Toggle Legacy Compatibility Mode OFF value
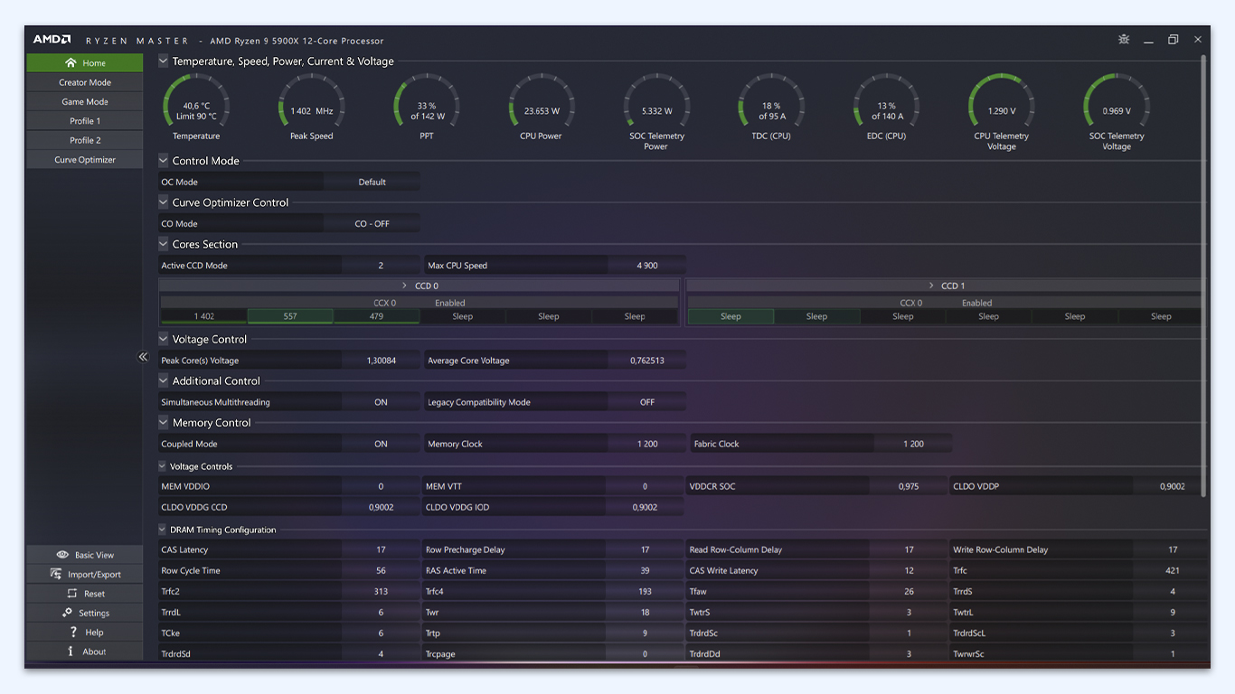Screen dimensions: 1235x694 click(647, 402)
